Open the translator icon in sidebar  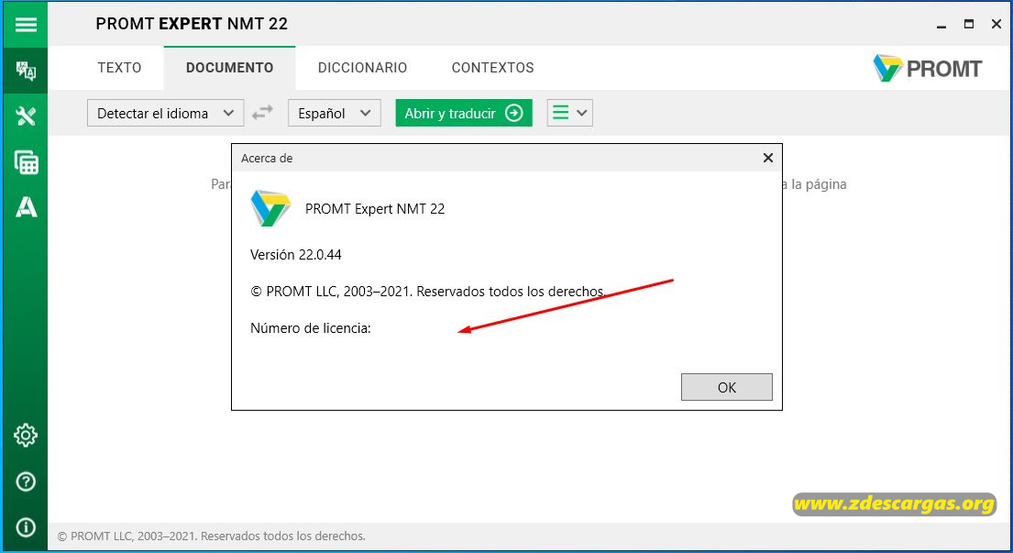26,71
